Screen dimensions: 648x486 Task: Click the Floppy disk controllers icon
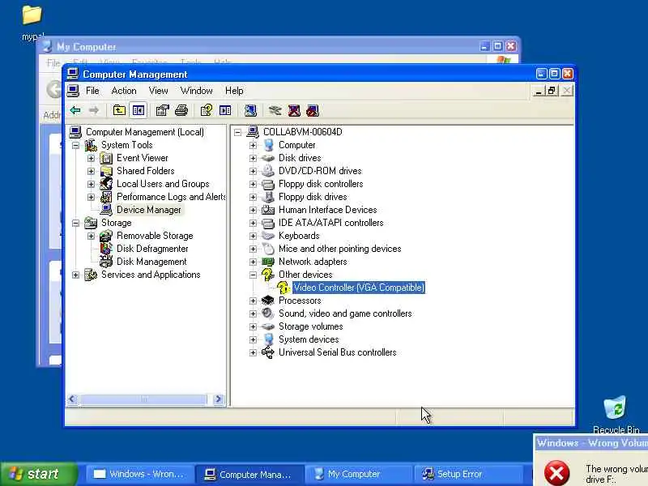tap(268, 185)
